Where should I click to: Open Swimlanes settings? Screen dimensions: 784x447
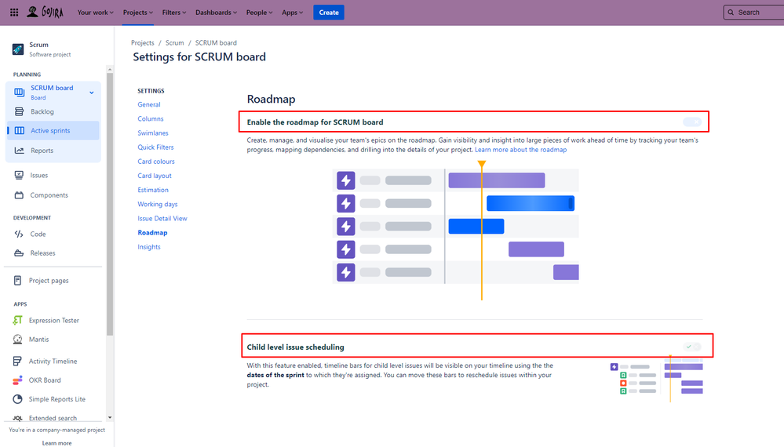[x=153, y=133]
